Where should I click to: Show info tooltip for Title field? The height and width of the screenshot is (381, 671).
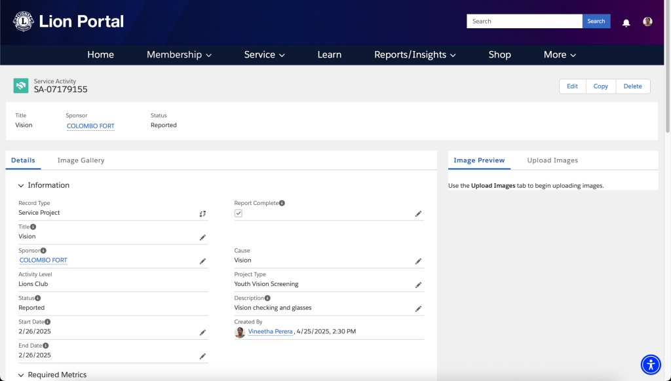[33, 227]
